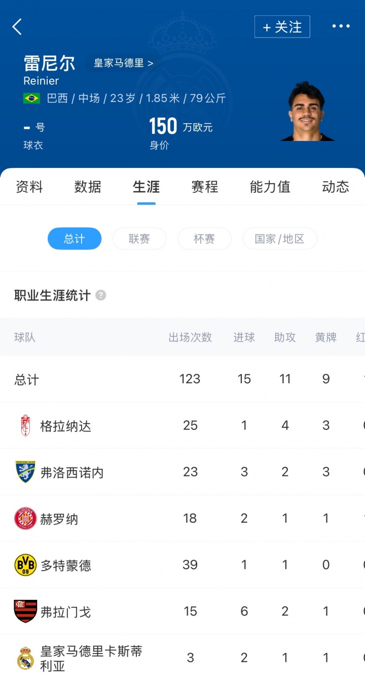This screenshot has width=365, height=681.
Task: Tap the Girona club crest
Action: [x=25, y=519]
